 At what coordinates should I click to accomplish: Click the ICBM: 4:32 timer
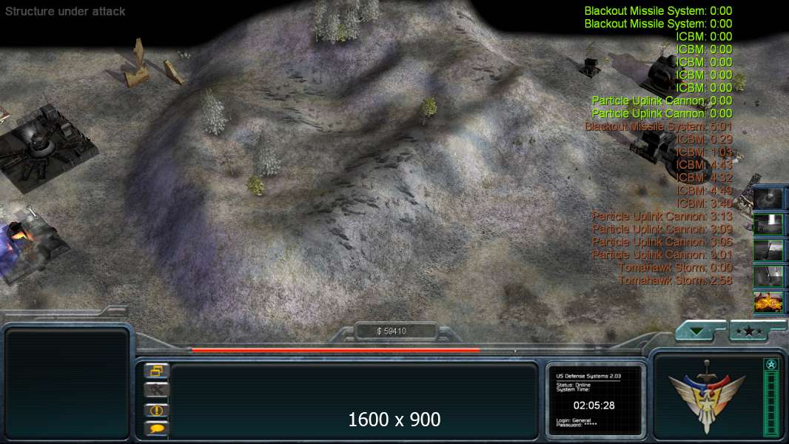[x=704, y=178]
